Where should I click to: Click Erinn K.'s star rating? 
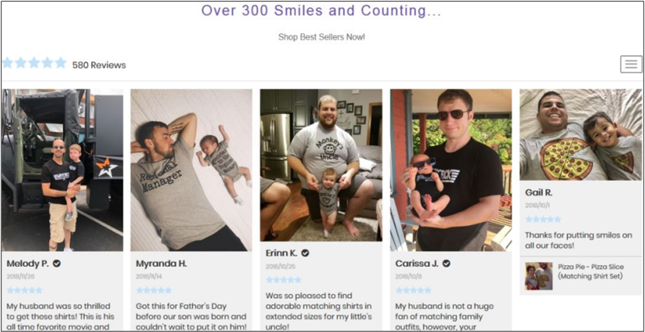pyautogui.click(x=283, y=280)
